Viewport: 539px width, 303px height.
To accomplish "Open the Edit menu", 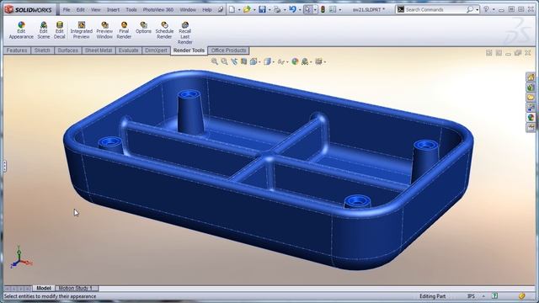I will pyautogui.click(x=81, y=9).
